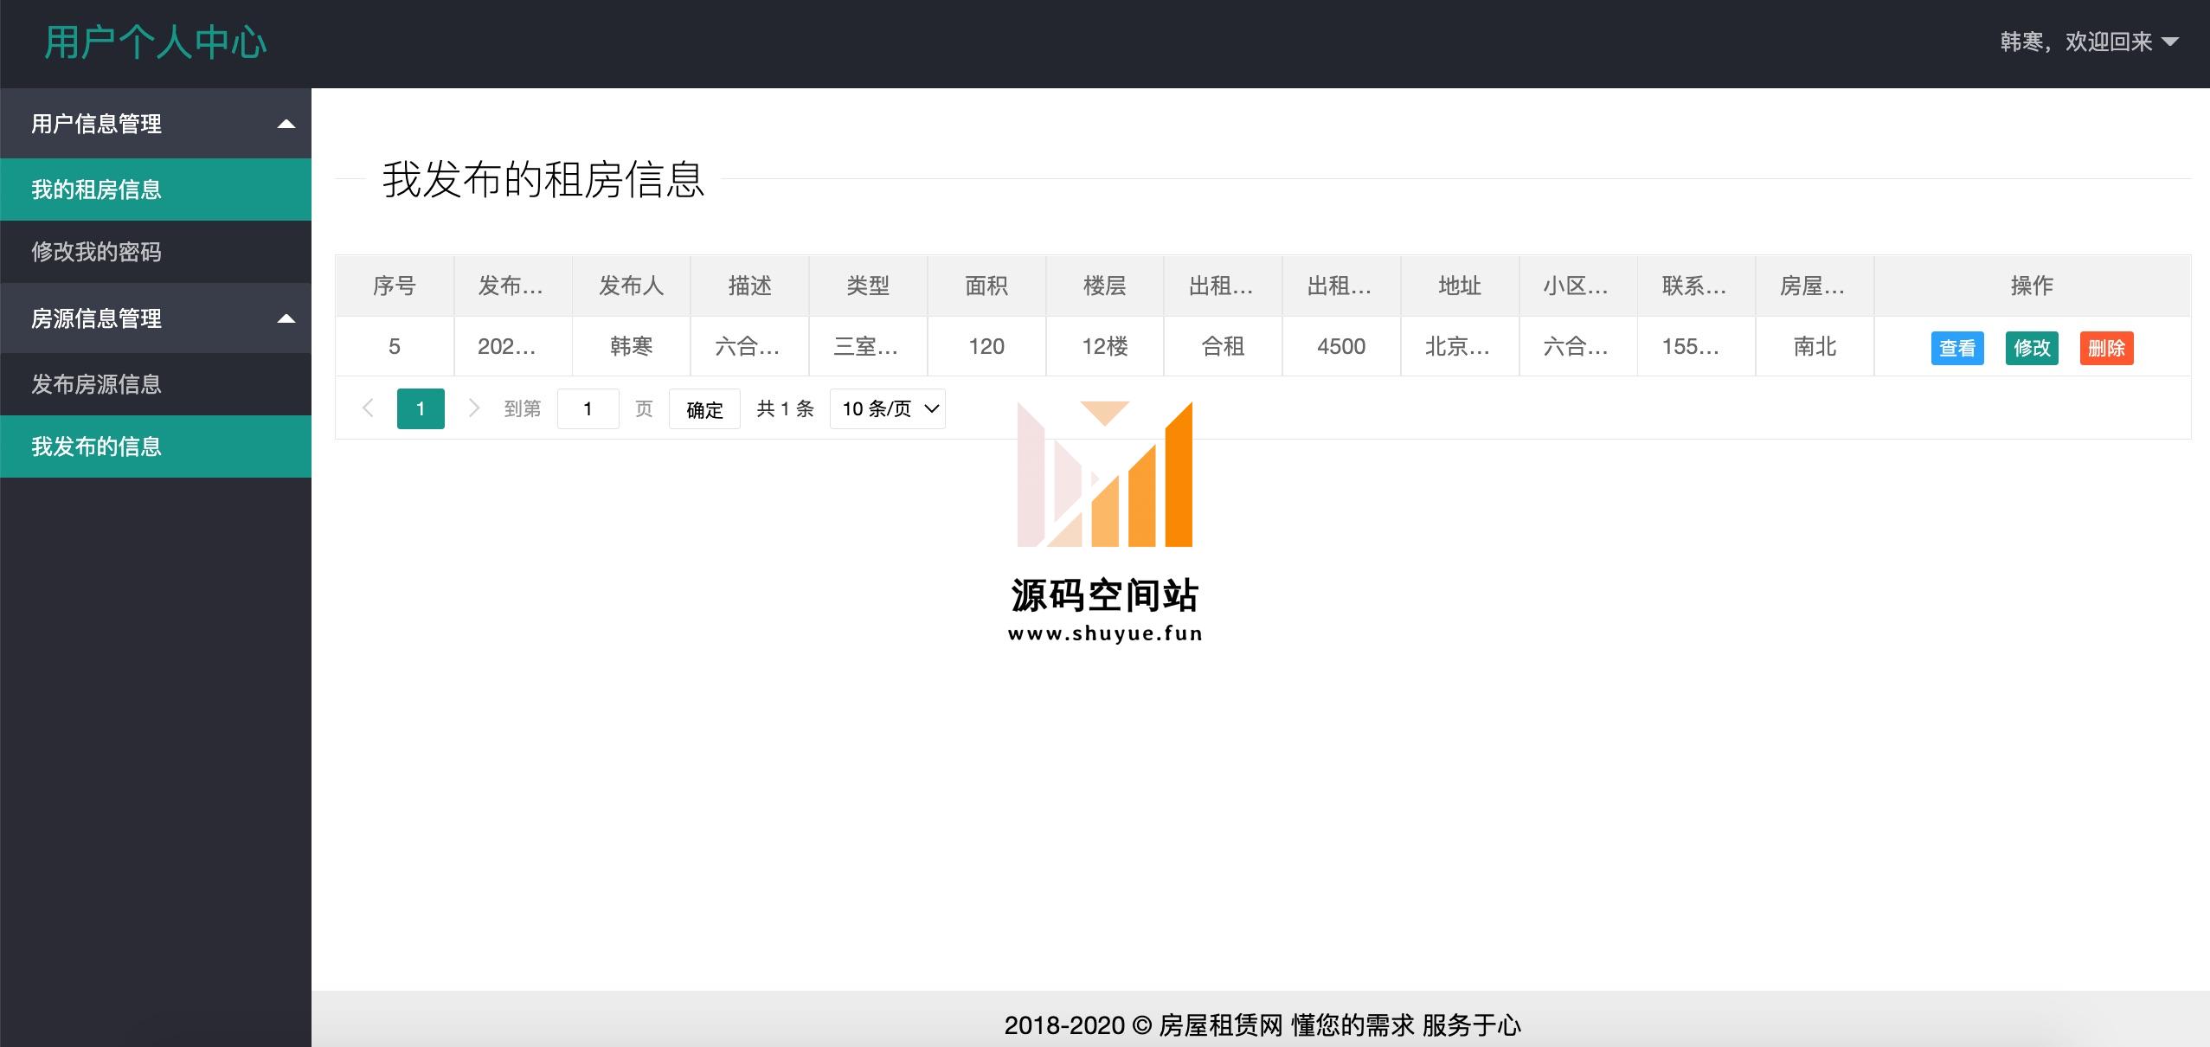Select 我的租房信息 in sidebar

point(156,189)
